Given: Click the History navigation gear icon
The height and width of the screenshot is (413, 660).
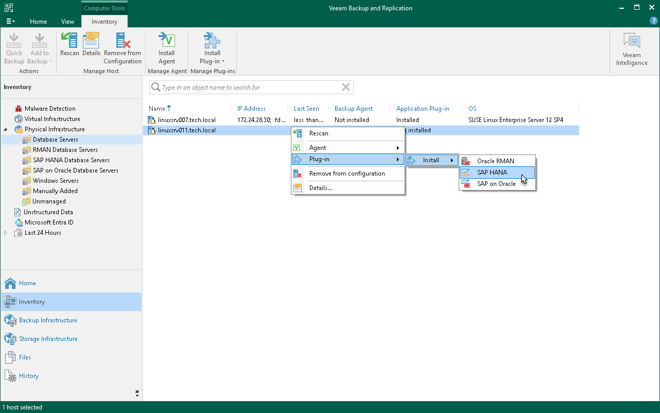Looking at the screenshot, I should tap(10, 376).
